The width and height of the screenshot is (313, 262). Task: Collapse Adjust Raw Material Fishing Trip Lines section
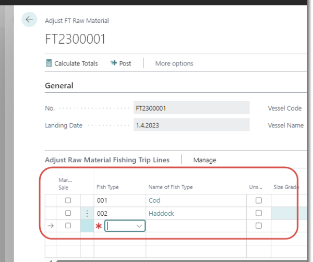tap(107, 160)
